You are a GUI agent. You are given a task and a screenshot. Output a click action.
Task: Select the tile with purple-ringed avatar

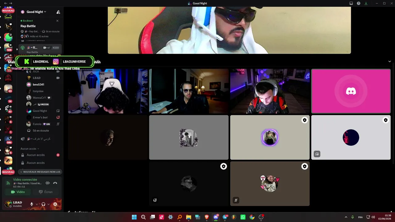coord(270,138)
